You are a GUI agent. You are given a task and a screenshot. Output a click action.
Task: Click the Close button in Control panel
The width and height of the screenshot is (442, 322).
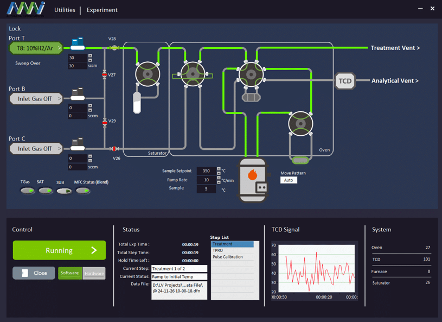pyautogui.click(x=34, y=273)
